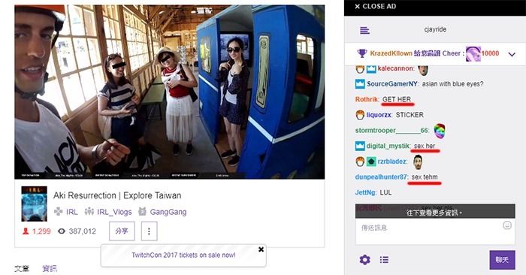This screenshot has width=526, height=275.
Task: Click the total views eye icon
Action: click(x=62, y=231)
